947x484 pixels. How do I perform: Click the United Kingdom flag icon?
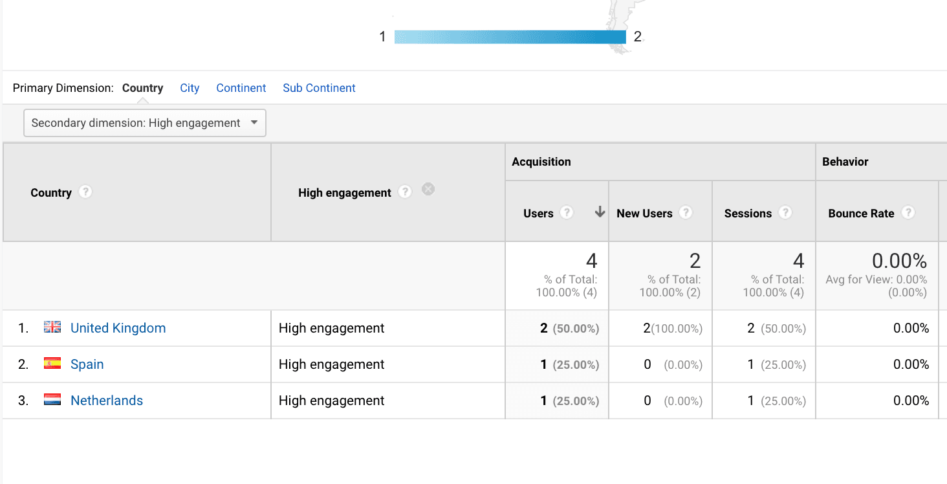52,327
